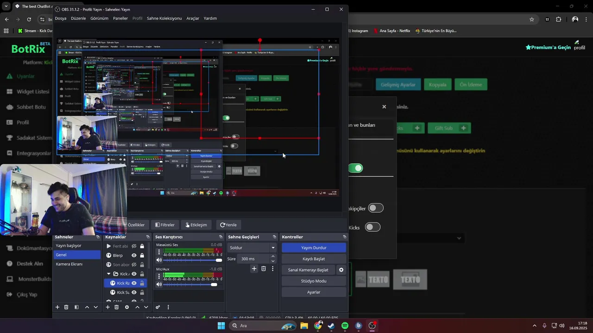593x333 pixels.
Task: Pop out the Kaynaklar dock
Action: (148, 237)
